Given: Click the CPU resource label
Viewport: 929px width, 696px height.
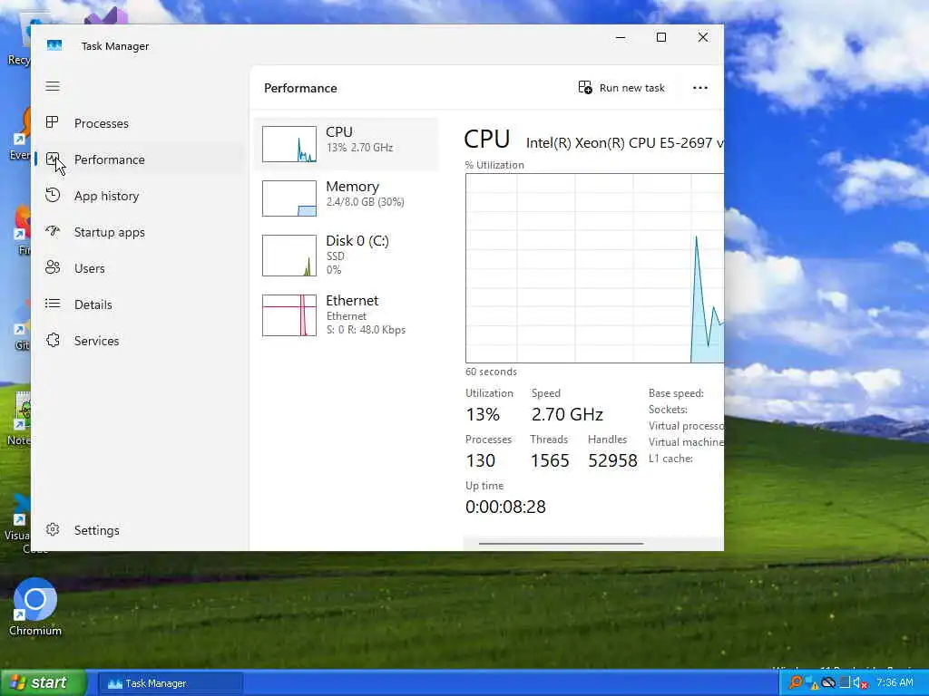Looking at the screenshot, I should click(339, 131).
